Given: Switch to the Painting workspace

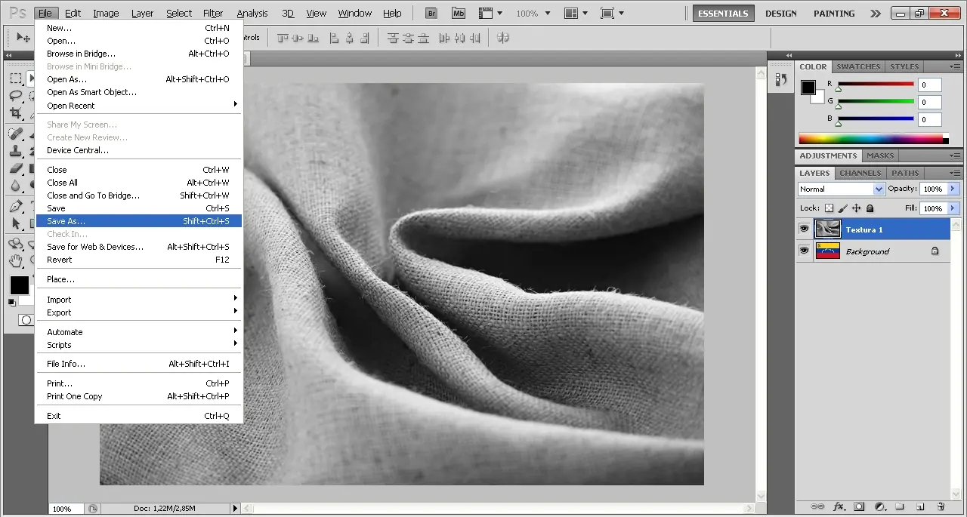Looking at the screenshot, I should point(834,13).
